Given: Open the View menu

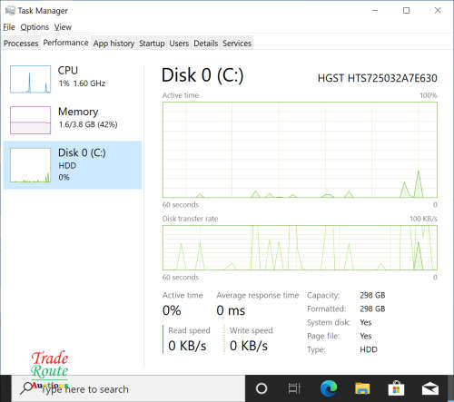Looking at the screenshot, I should coord(63,27).
